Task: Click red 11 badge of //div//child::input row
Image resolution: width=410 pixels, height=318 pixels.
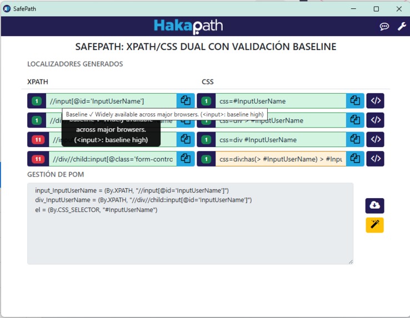Action: click(38, 159)
